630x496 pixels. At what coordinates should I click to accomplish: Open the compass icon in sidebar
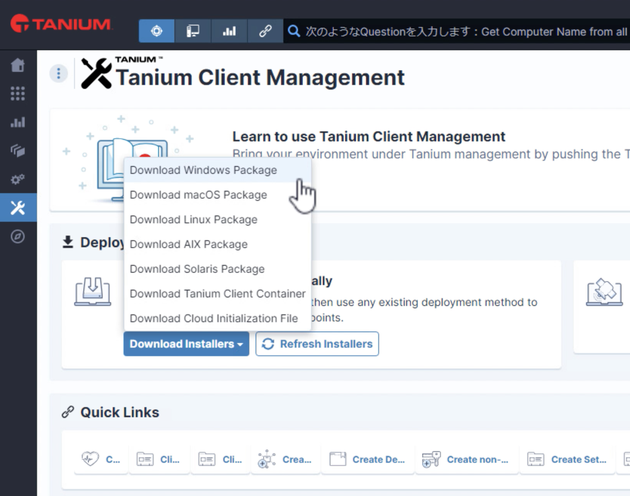tap(18, 236)
